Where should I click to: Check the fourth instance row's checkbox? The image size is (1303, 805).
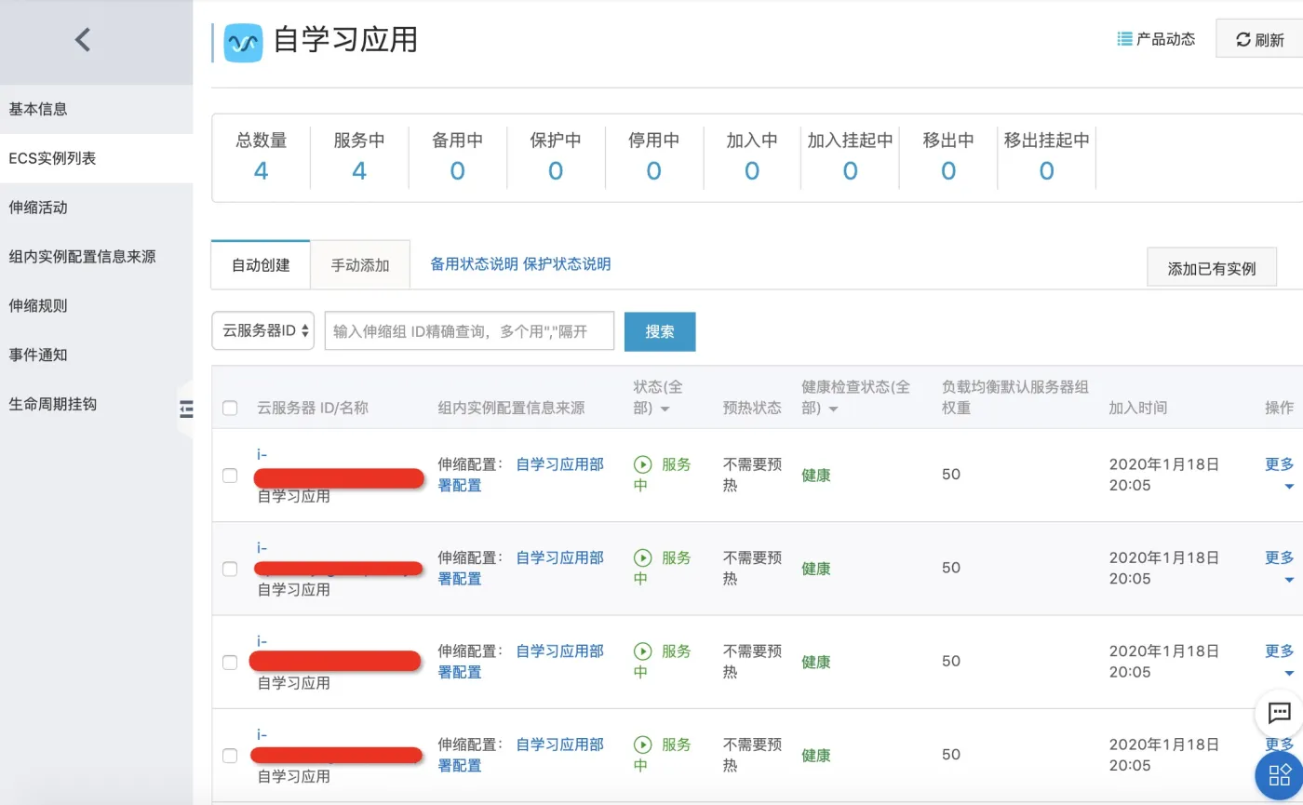(x=230, y=756)
